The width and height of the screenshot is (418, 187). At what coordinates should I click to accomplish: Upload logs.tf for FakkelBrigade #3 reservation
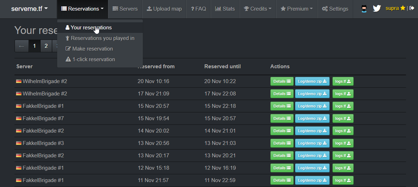[343, 143]
